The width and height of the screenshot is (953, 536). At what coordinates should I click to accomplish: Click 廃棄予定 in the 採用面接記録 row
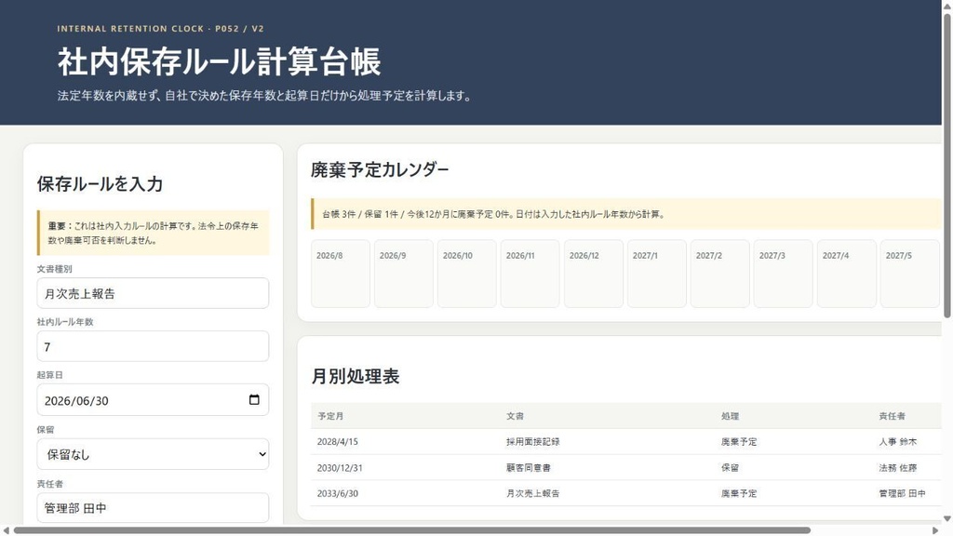click(739, 442)
